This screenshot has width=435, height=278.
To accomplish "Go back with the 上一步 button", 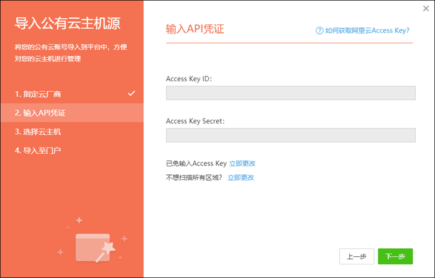I will [357, 256].
